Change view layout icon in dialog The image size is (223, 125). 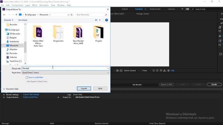[96, 20]
